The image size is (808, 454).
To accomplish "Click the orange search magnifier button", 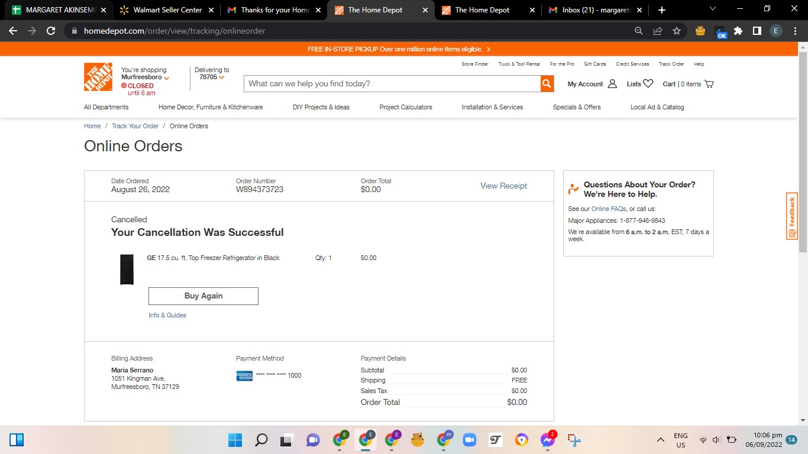I will click(x=547, y=84).
